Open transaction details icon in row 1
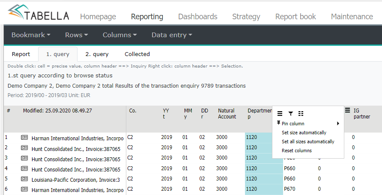This screenshot has width=382, height=195. coord(24,137)
